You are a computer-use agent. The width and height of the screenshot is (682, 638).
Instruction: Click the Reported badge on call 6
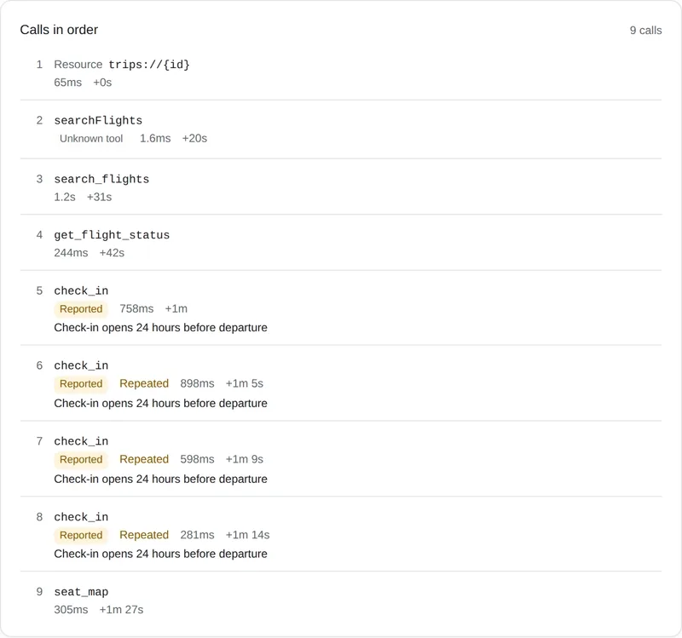[x=81, y=384]
